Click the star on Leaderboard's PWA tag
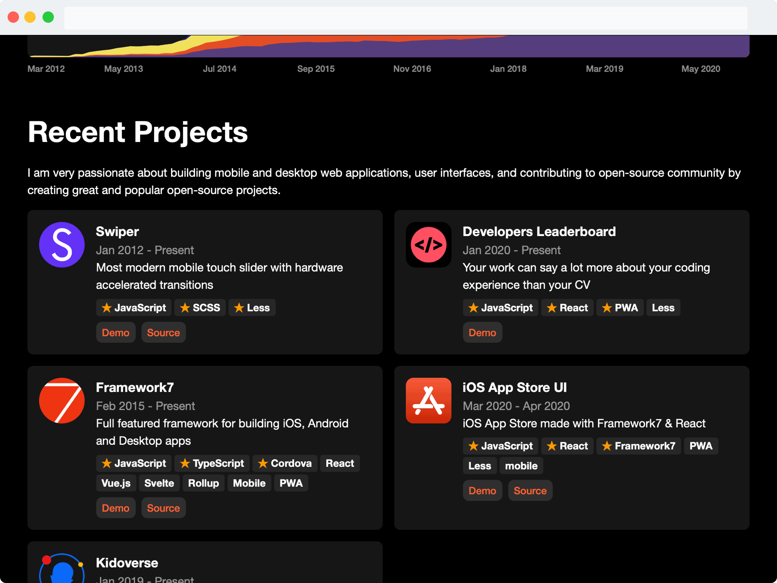The width and height of the screenshot is (777, 583). [x=607, y=307]
